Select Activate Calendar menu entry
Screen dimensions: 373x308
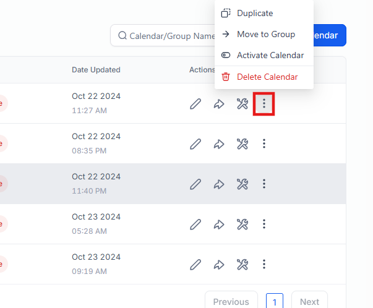(x=270, y=55)
